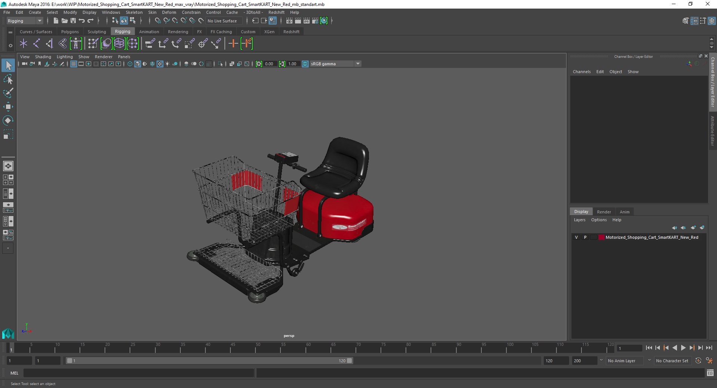Activate the Lasso select tool

point(8,79)
